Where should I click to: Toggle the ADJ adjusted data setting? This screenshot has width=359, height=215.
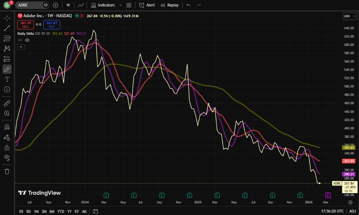coord(352,211)
